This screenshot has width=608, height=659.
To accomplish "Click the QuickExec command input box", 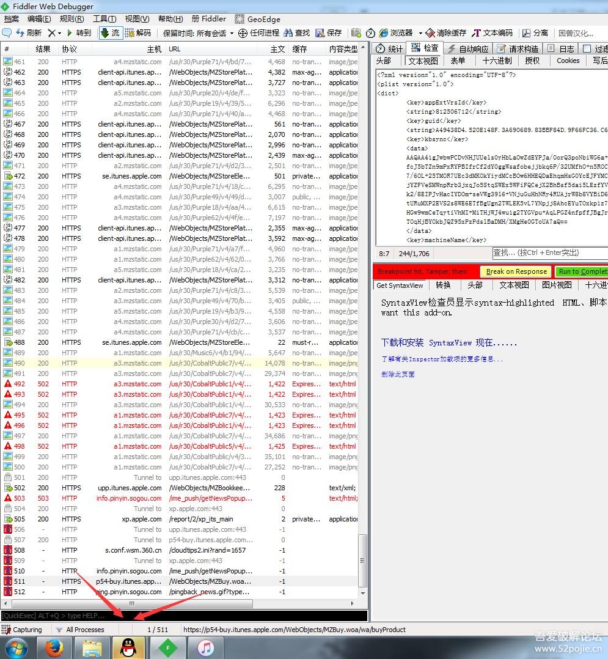I will (184, 616).
